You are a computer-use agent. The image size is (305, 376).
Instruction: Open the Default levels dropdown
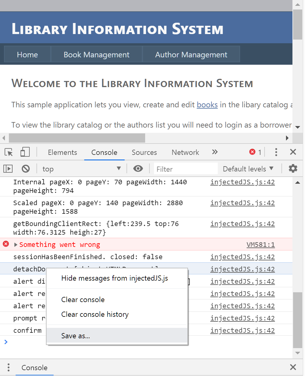(248, 169)
